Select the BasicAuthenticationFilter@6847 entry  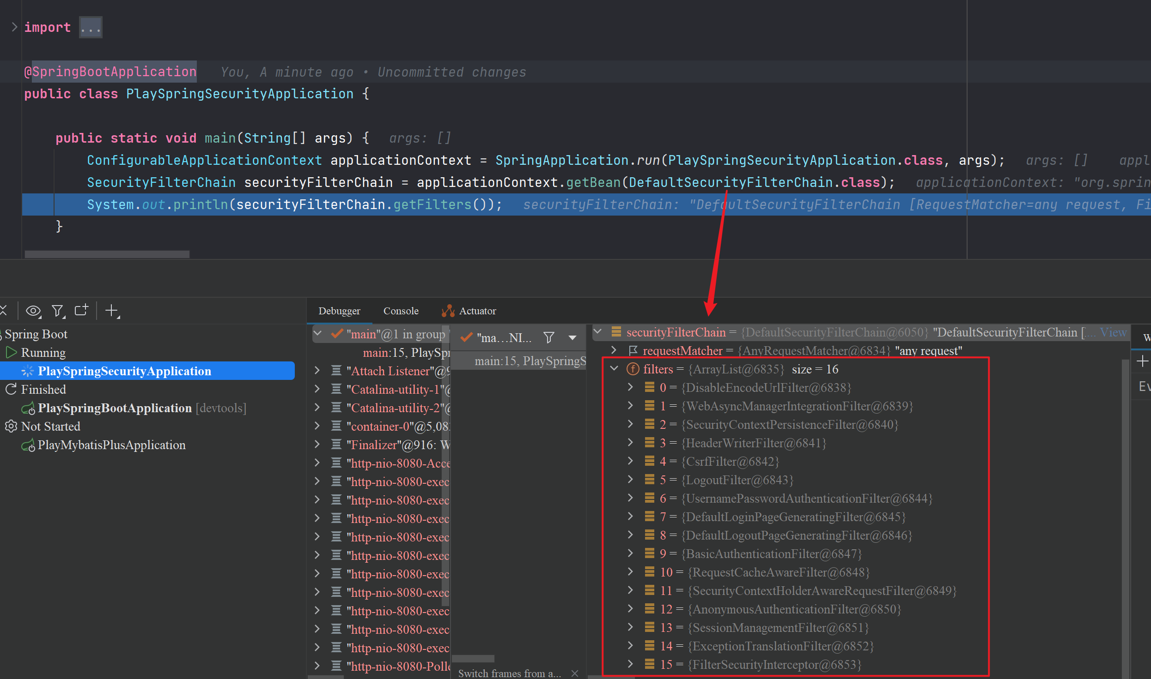(772, 554)
